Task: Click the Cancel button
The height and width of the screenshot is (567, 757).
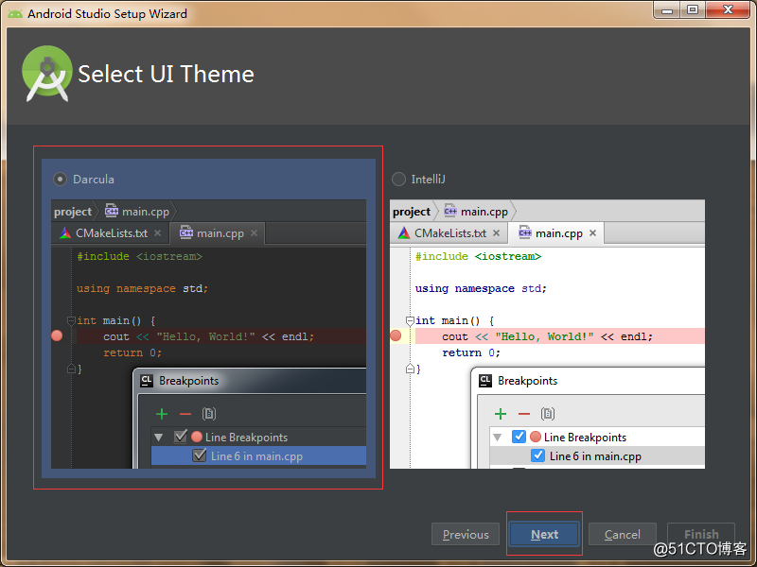Action: pyautogui.click(x=623, y=534)
